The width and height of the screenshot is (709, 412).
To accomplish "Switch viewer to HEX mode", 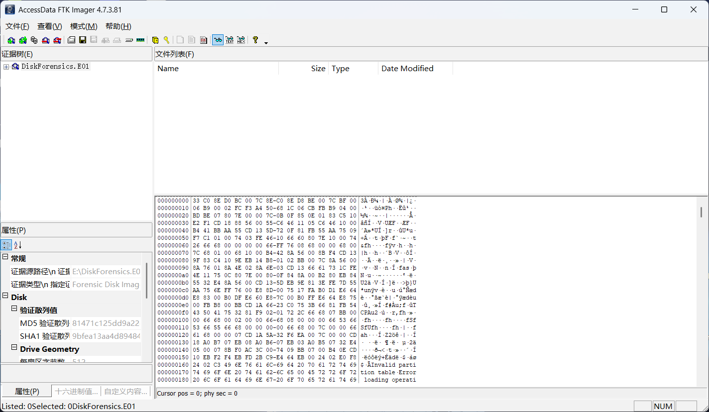I will 241,40.
